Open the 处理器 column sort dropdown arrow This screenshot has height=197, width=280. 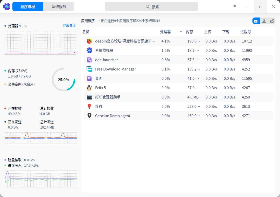click(181, 32)
